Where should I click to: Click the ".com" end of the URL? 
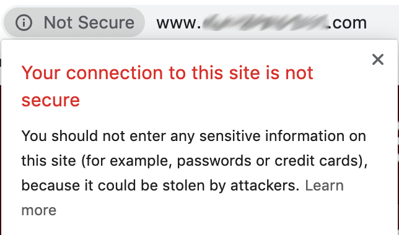348,23
